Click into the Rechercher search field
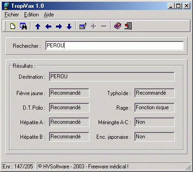Viewport: 193px width, 172px height. pyautogui.click(x=114, y=46)
